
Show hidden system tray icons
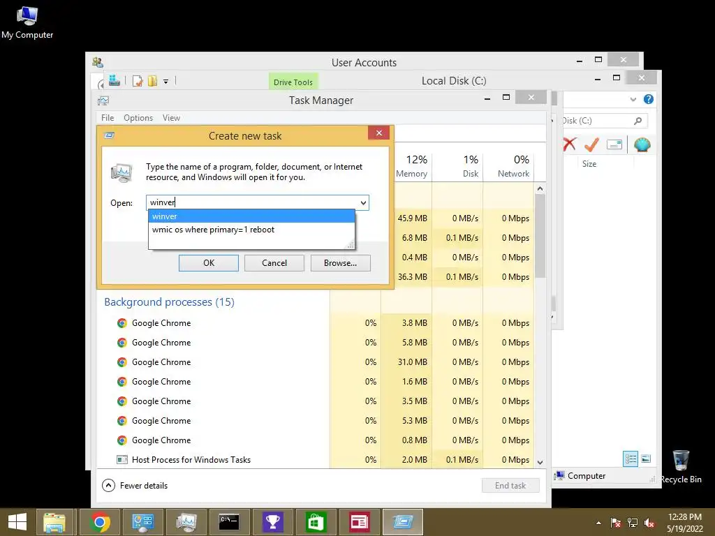tap(598, 523)
